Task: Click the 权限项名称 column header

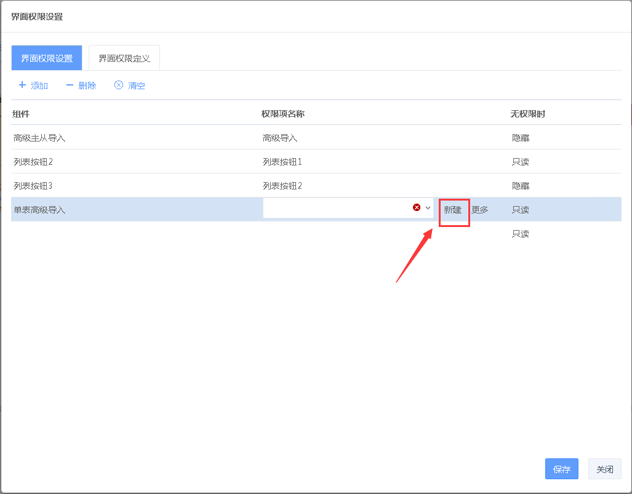Action: (283, 114)
